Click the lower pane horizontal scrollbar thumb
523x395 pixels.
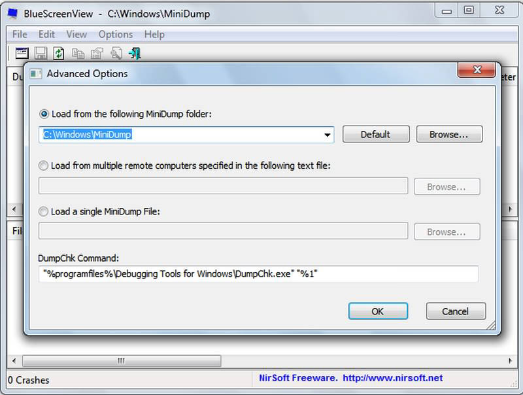122,360
